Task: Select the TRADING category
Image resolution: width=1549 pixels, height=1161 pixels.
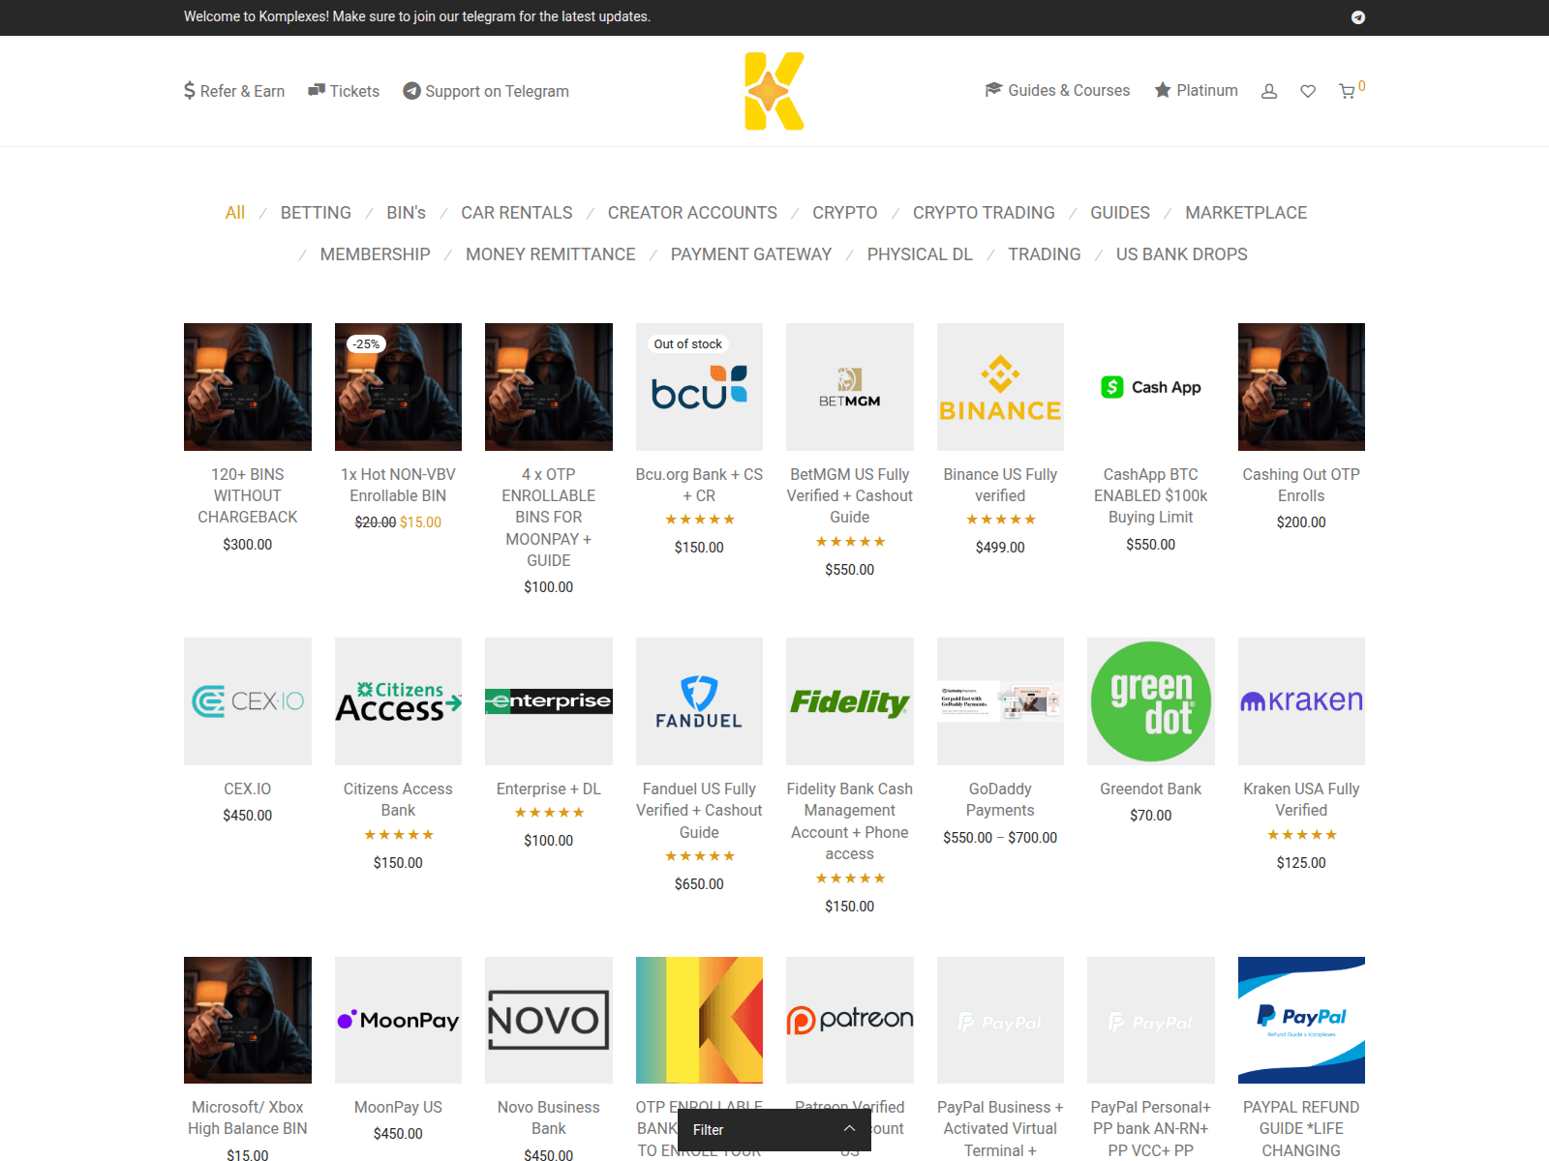Action: click(1045, 254)
